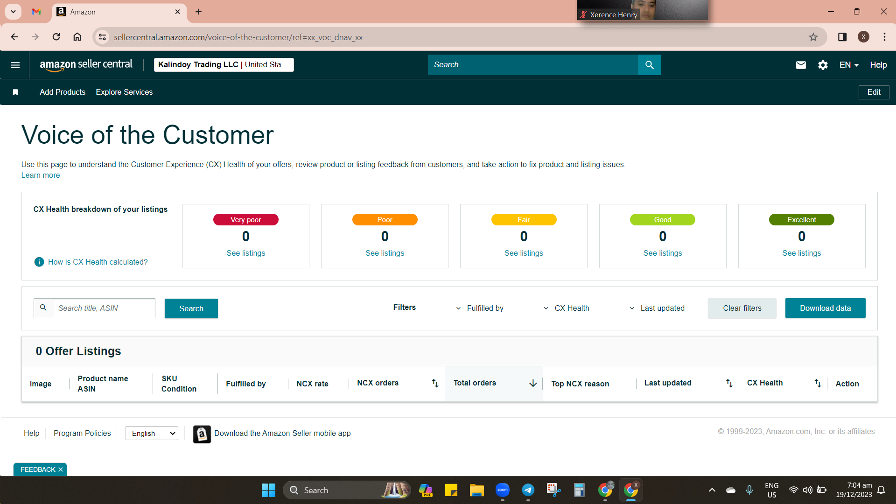Click the Windows taskbar Search box
Image resolution: width=896 pixels, height=504 pixels.
click(x=346, y=490)
